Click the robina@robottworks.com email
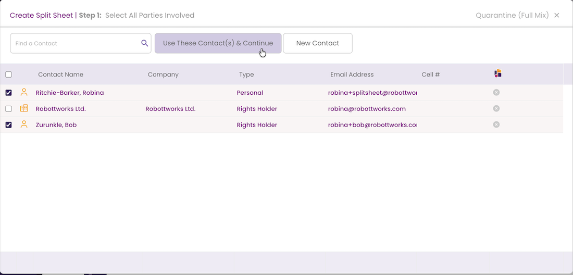Image resolution: width=573 pixels, height=275 pixels. 367,109
